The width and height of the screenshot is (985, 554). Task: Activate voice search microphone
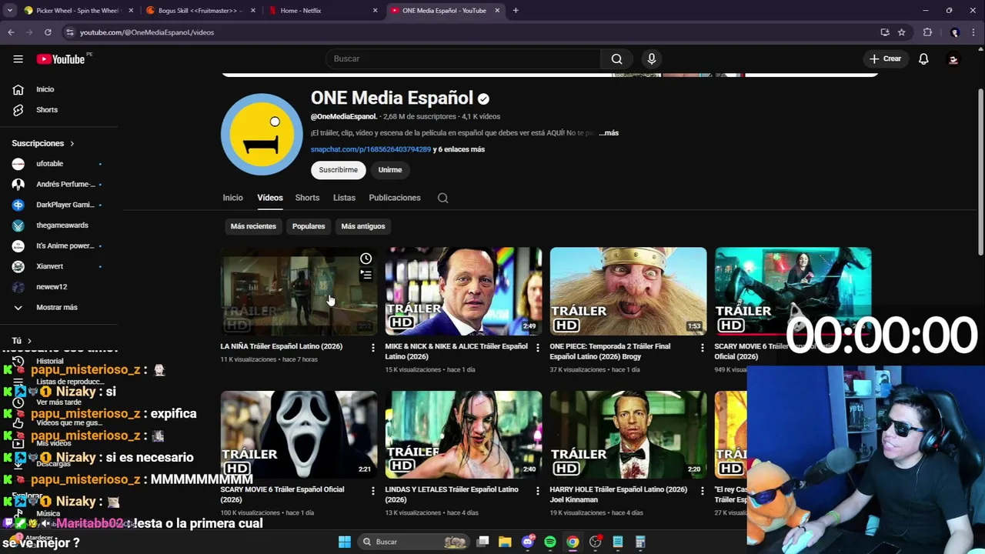pos(651,58)
